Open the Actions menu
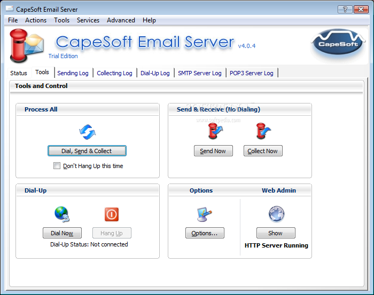374x295 pixels. [36, 20]
